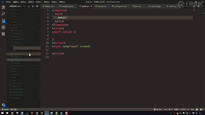205x115 pixels.
Task: Open the notifications bell in status bar
Action: 201,109
